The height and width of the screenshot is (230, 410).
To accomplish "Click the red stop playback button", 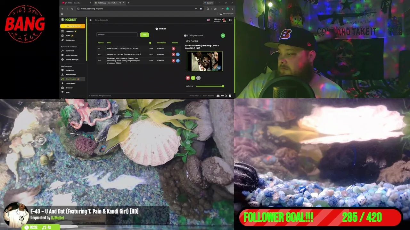I will pos(188,78).
